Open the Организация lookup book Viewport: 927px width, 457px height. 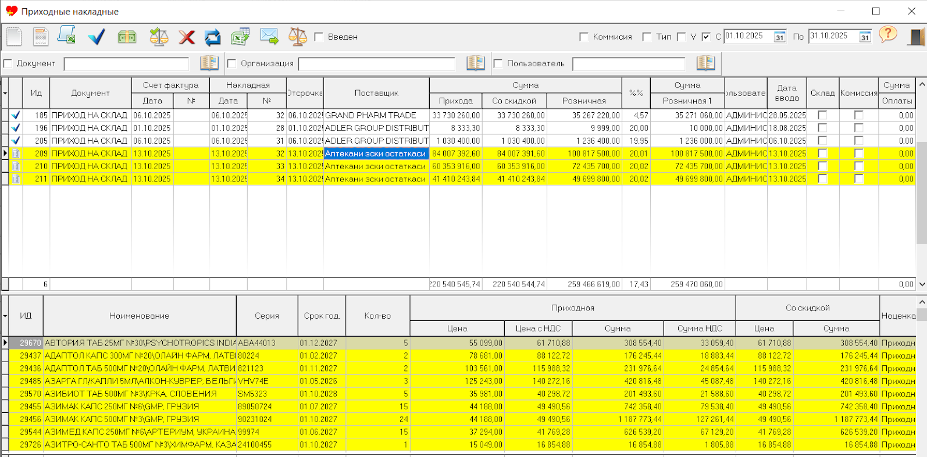[475, 63]
